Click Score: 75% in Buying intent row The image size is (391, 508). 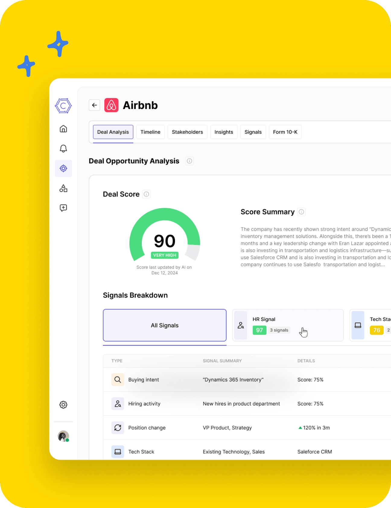point(310,380)
